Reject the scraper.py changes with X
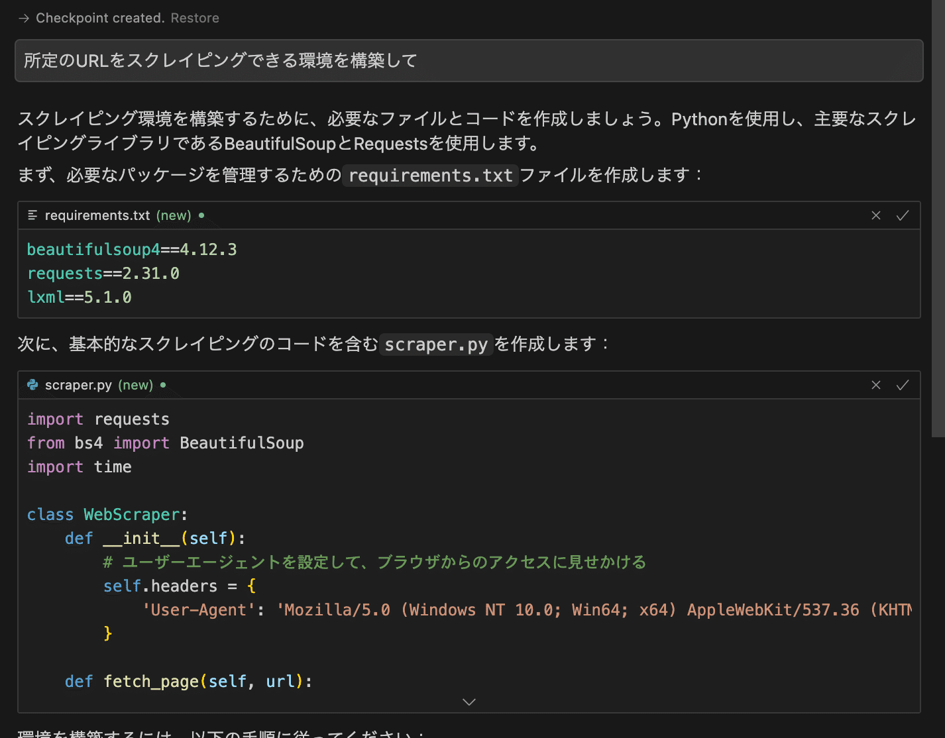 coord(875,385)
